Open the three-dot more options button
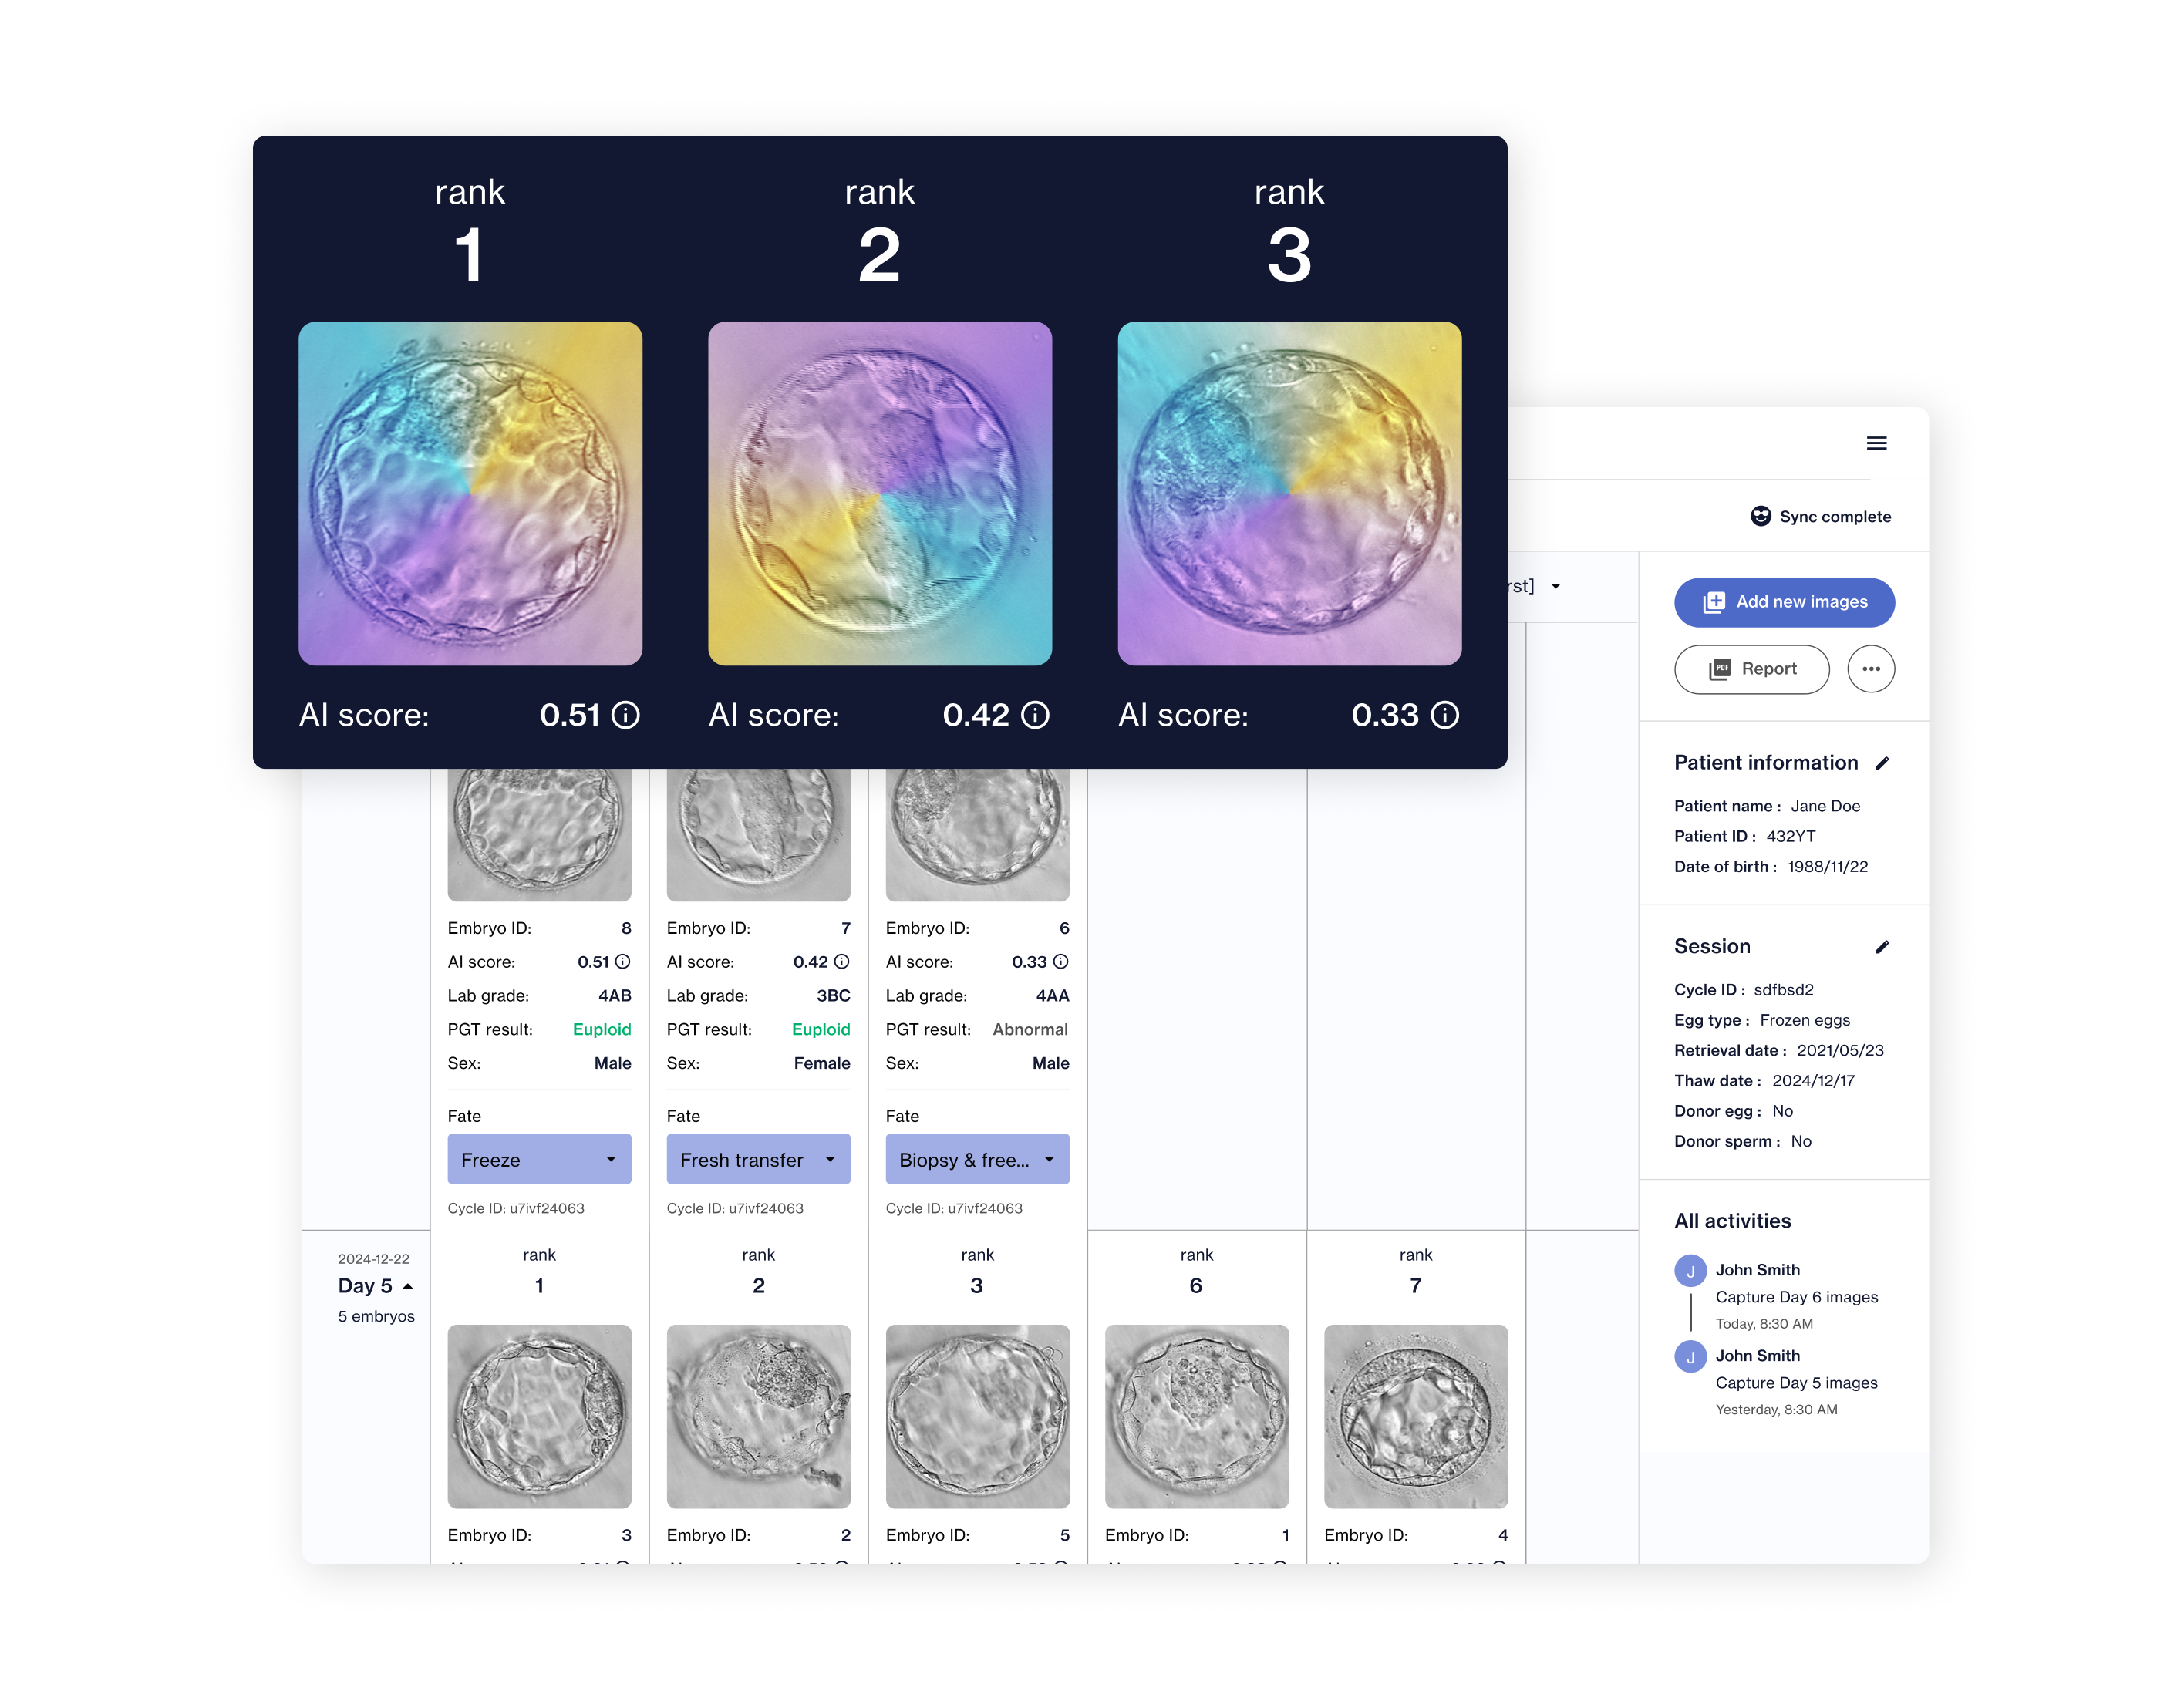The width and height of the screenshot is (2184, 1681). coord(1870,669)
